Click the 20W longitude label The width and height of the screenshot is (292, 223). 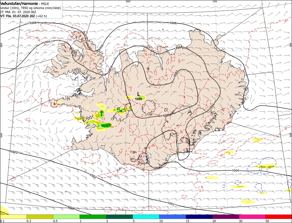[128, 1]
